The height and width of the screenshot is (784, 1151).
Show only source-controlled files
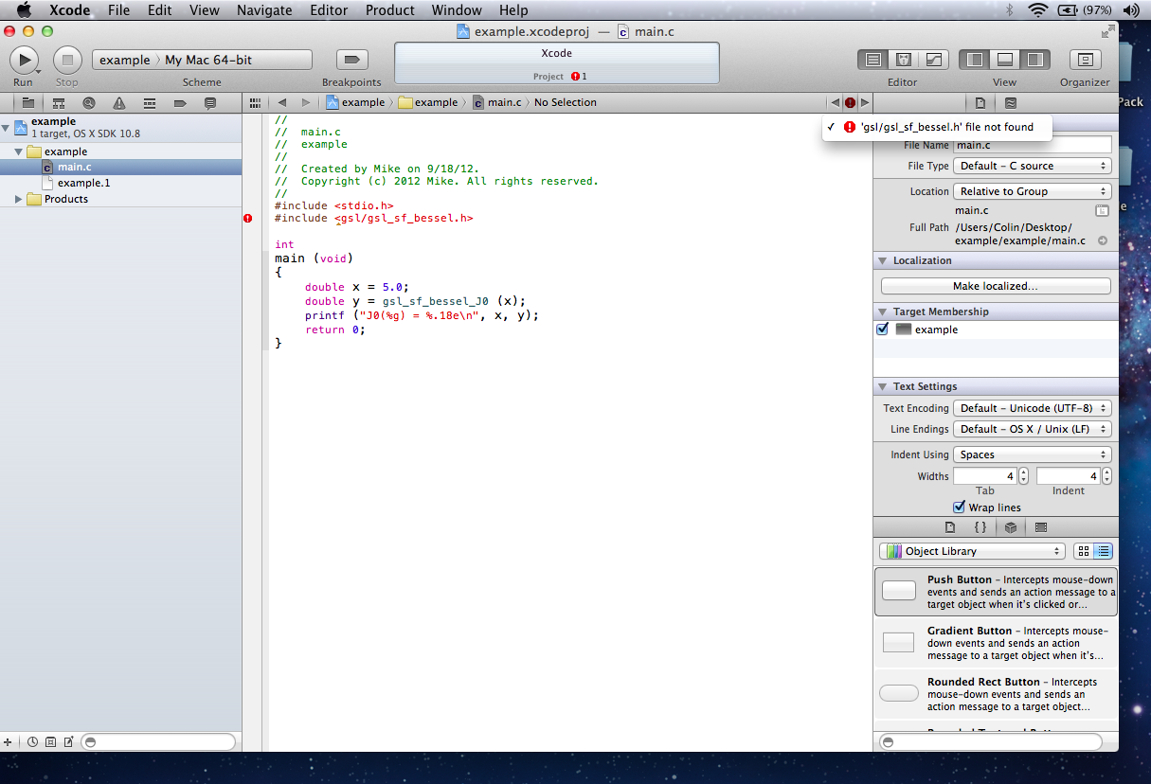click(51, 742)
